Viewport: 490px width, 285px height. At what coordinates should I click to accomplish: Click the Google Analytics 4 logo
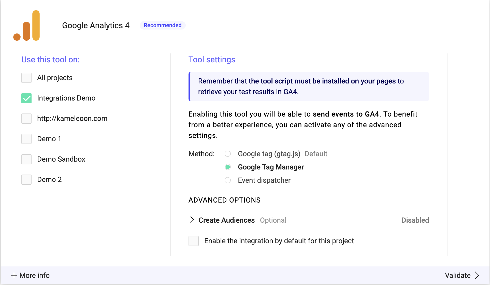coord(27,25)
